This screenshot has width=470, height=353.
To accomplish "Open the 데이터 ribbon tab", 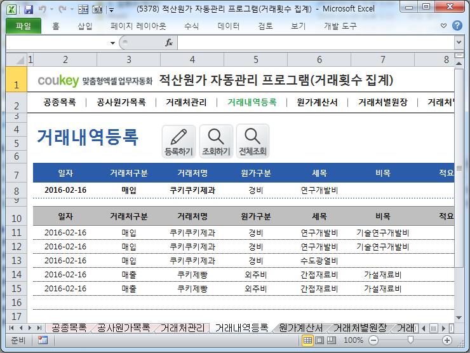I will [229, 26].
